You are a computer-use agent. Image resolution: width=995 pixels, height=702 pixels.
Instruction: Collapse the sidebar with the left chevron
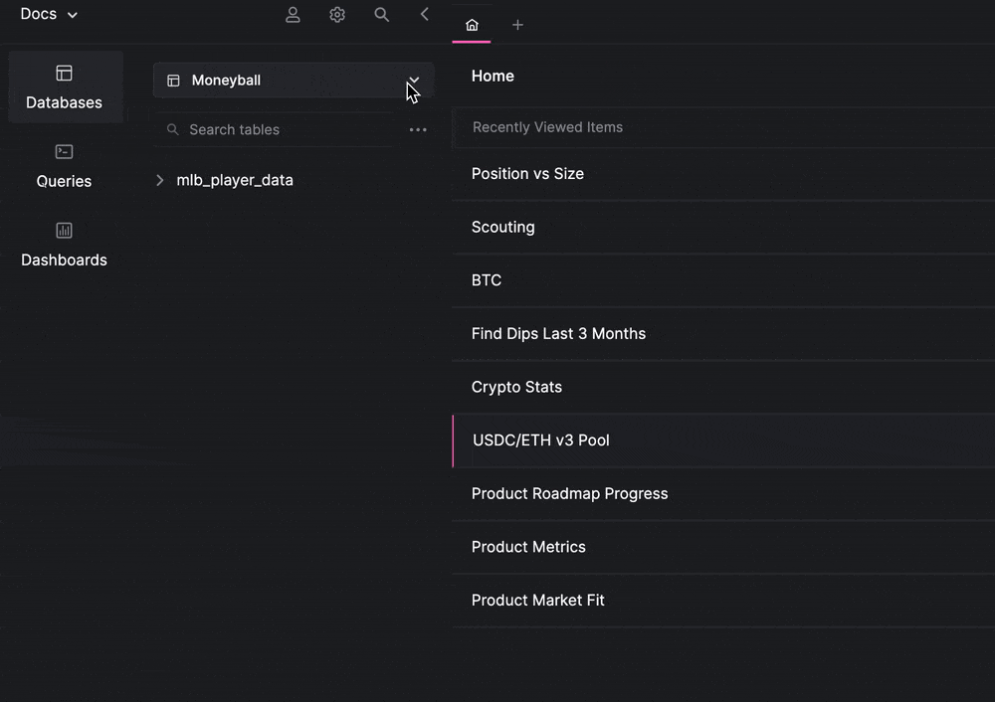425,14
